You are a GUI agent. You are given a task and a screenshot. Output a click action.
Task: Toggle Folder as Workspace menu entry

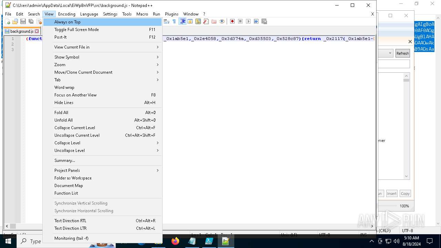102,178
